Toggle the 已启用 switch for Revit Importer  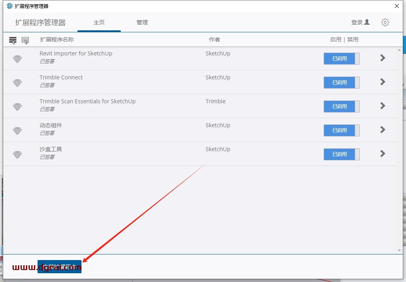pyautogui.click(x=342, y=58)
